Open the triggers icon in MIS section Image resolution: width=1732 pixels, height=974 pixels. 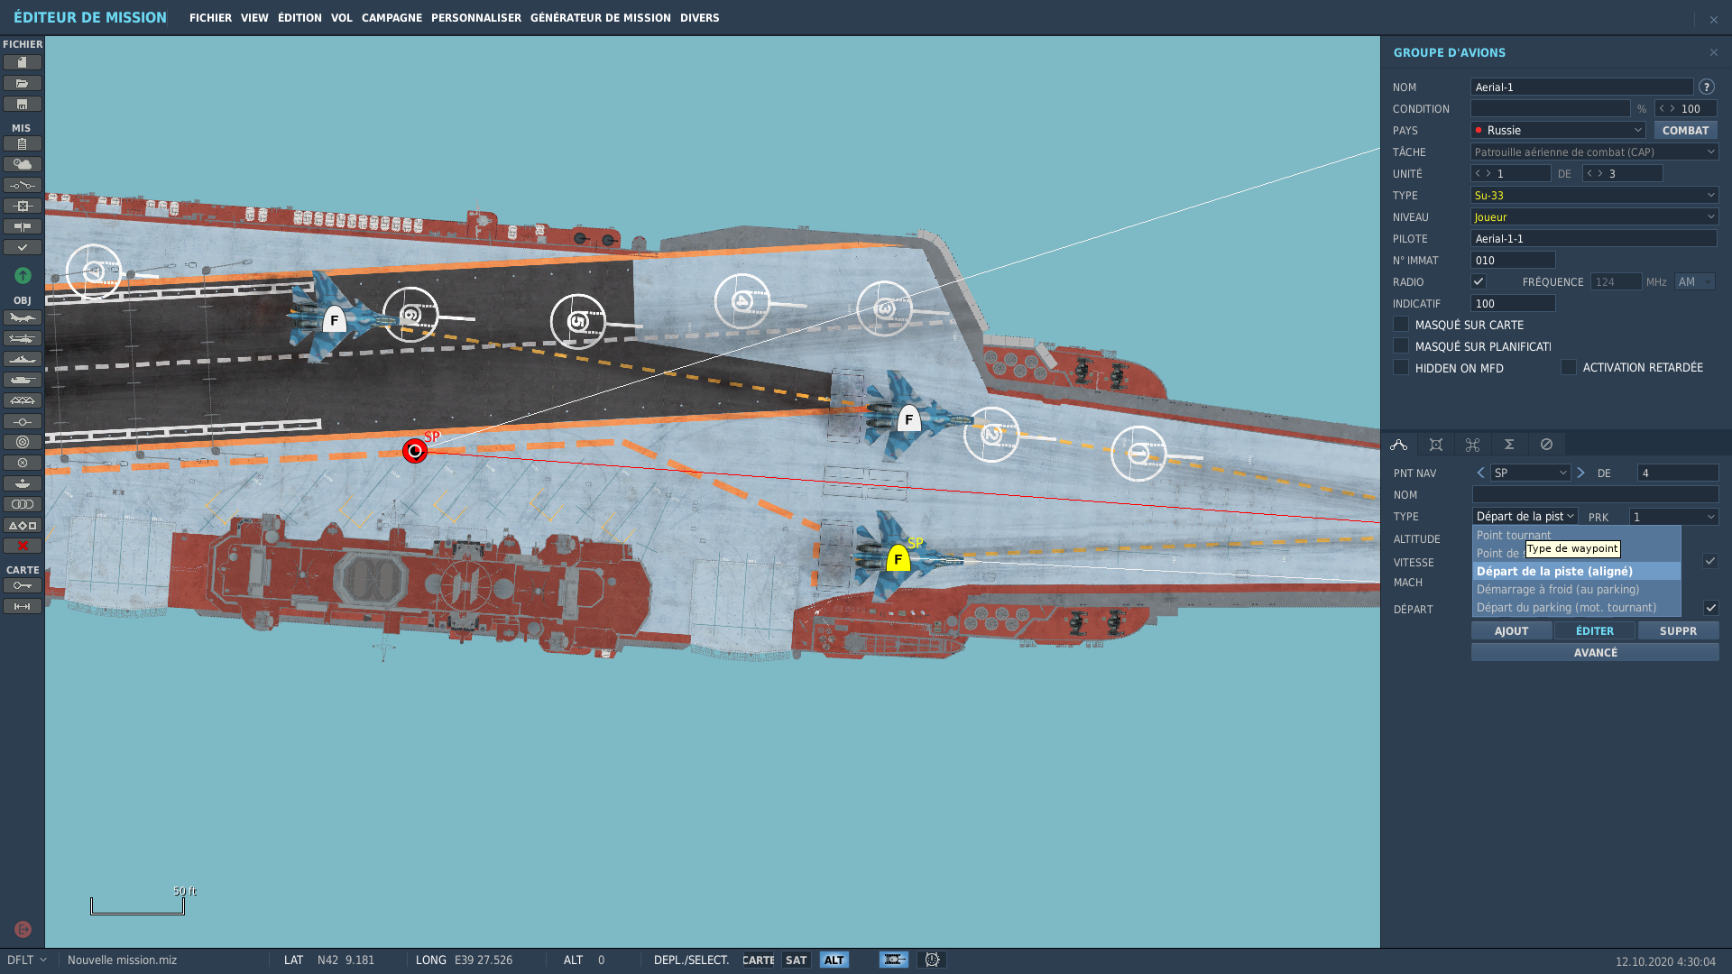(x=23, y=185)
